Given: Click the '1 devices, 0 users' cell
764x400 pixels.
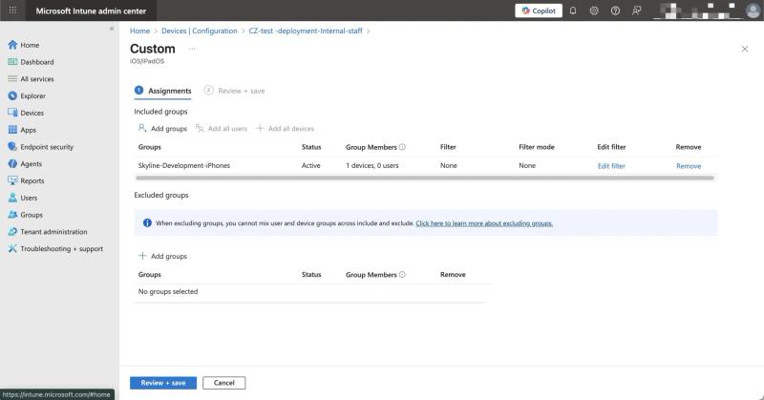Looking at the screenshot, I should coord(372,166).
